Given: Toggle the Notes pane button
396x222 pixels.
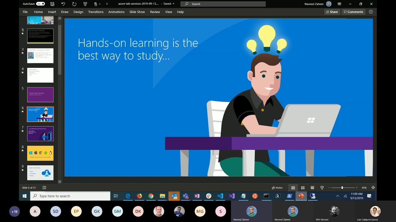Looking at the screenshot, I should 277,187.
